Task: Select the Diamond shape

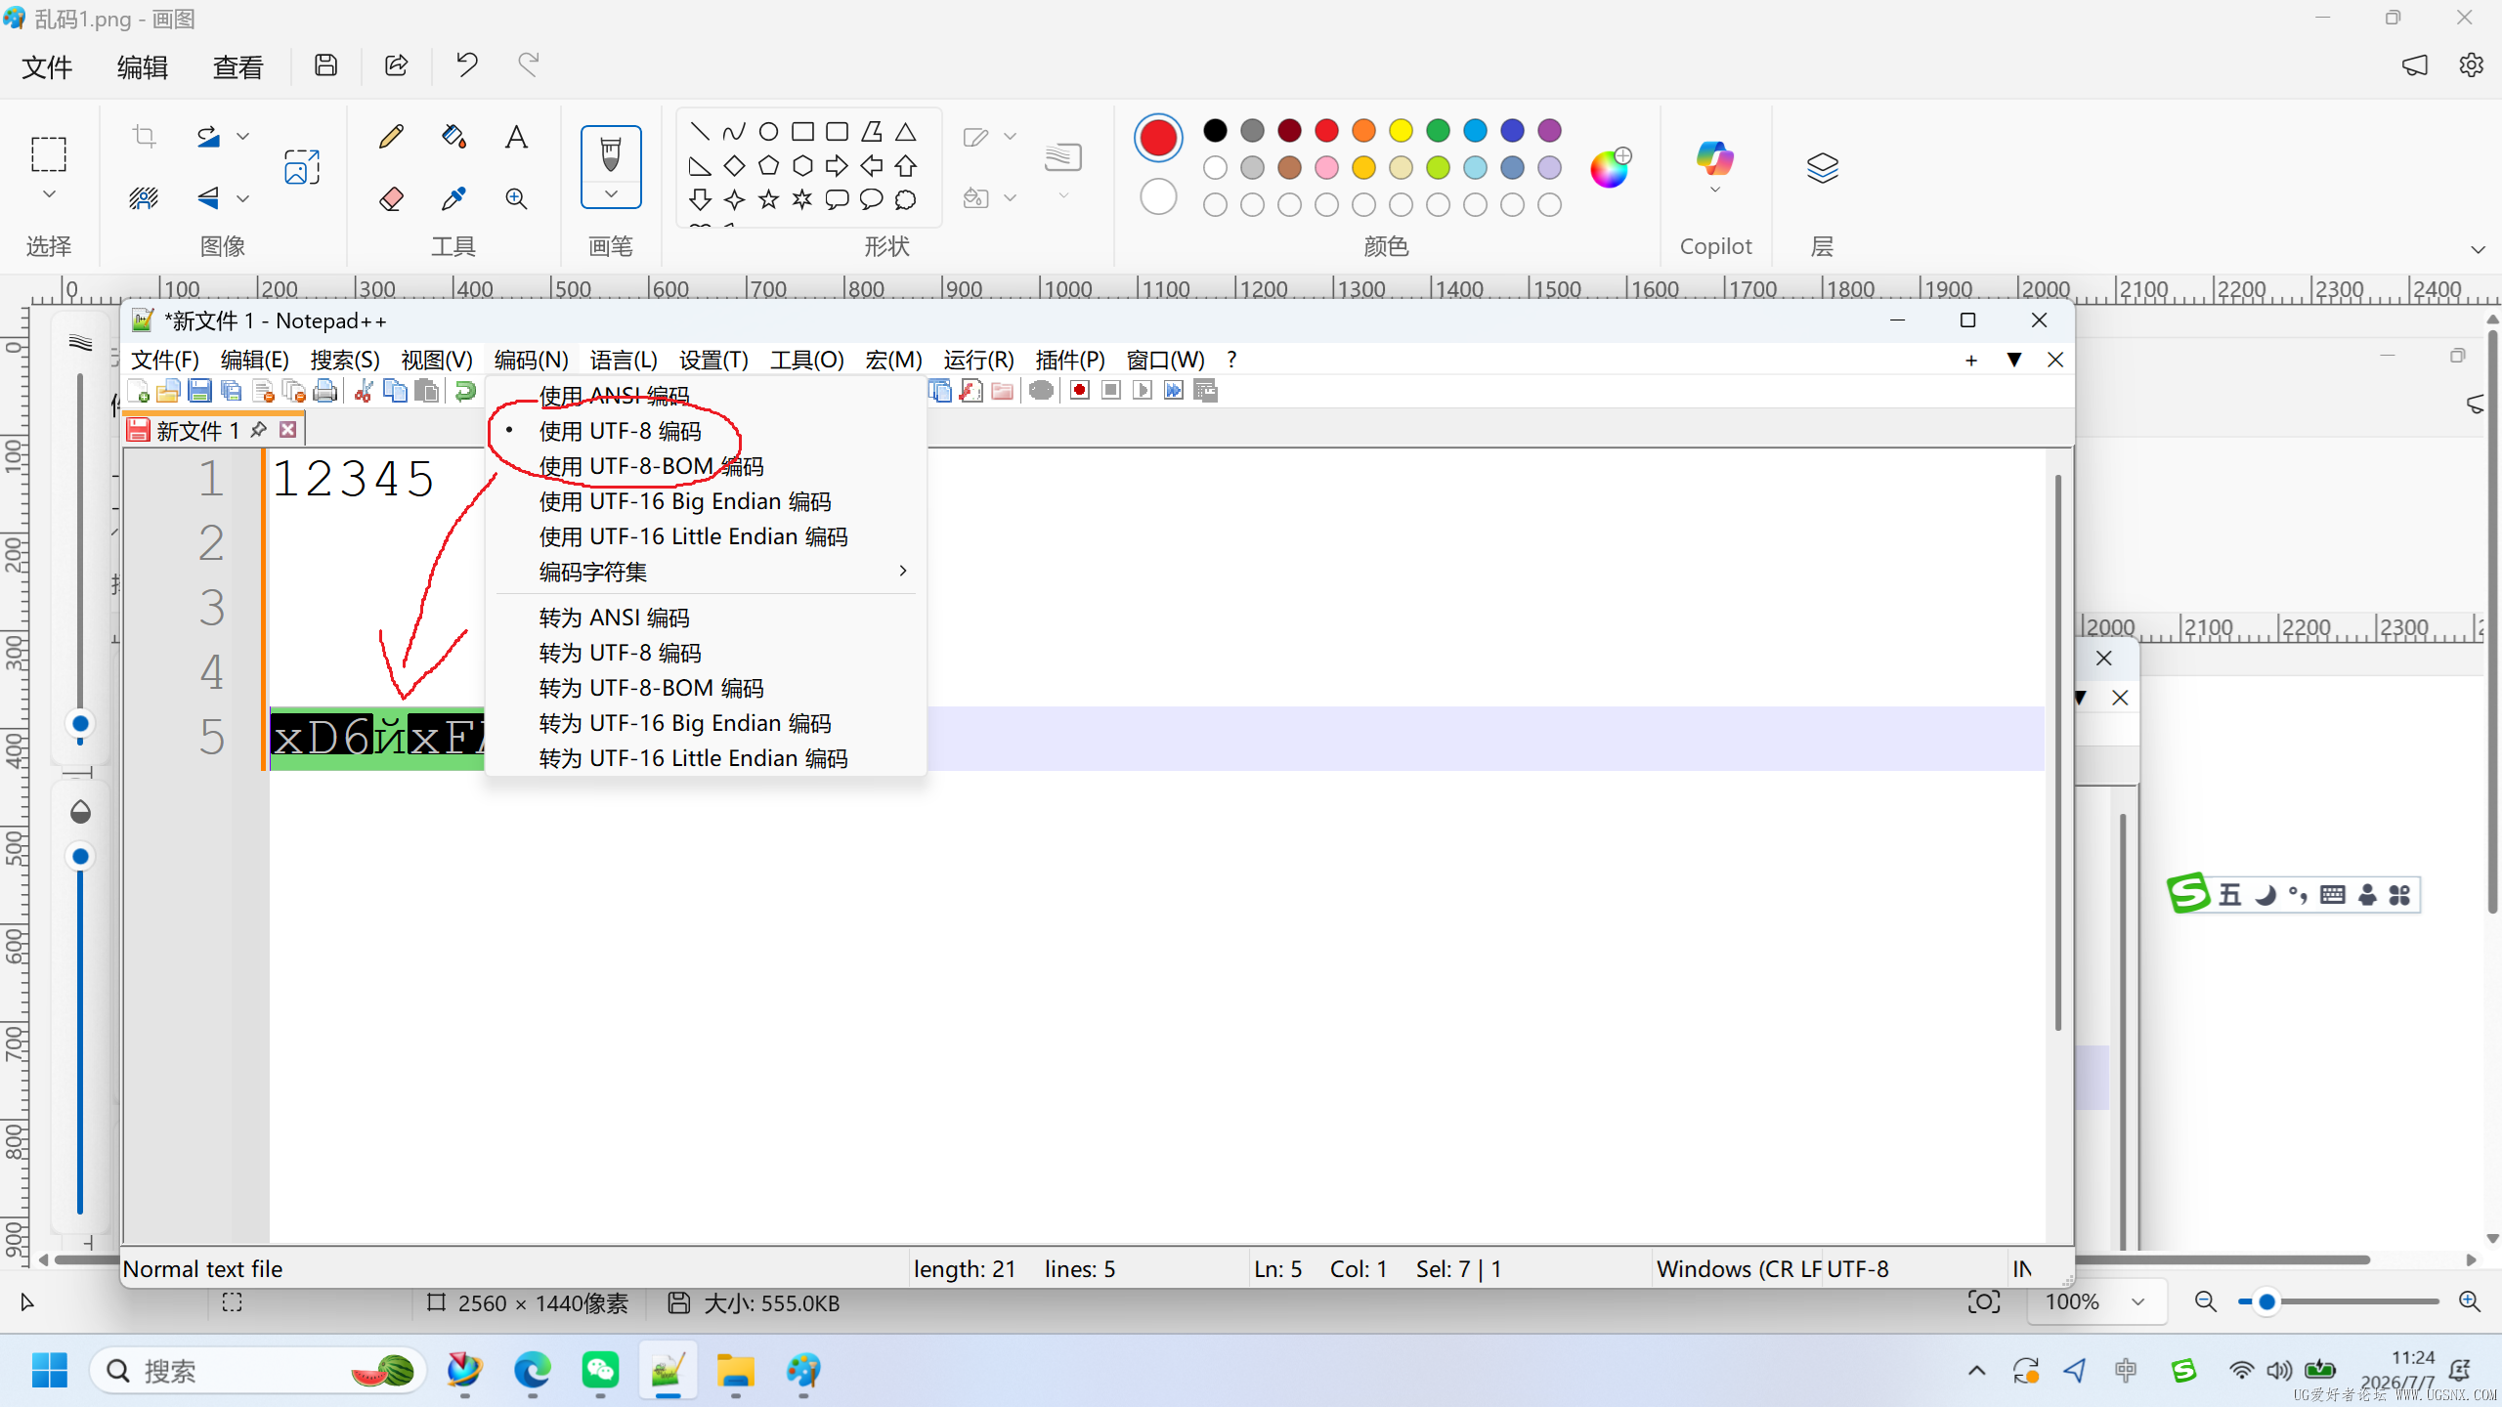Action: click(x=734, y=165)
